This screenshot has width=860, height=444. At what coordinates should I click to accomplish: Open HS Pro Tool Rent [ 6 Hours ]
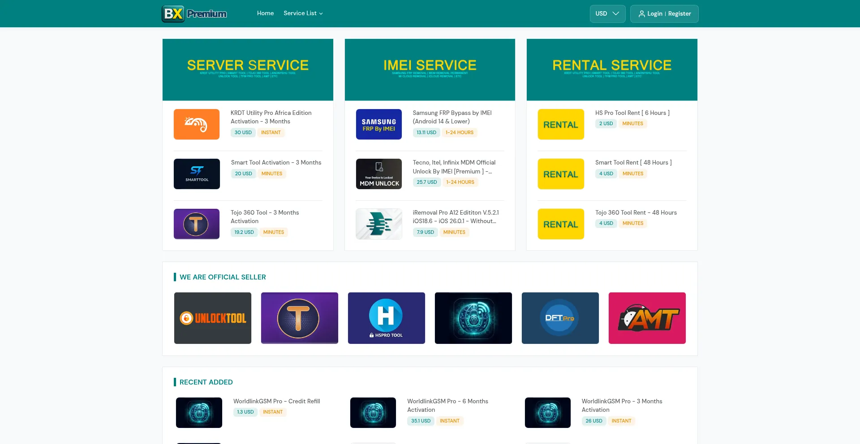[x=632, y=113]
